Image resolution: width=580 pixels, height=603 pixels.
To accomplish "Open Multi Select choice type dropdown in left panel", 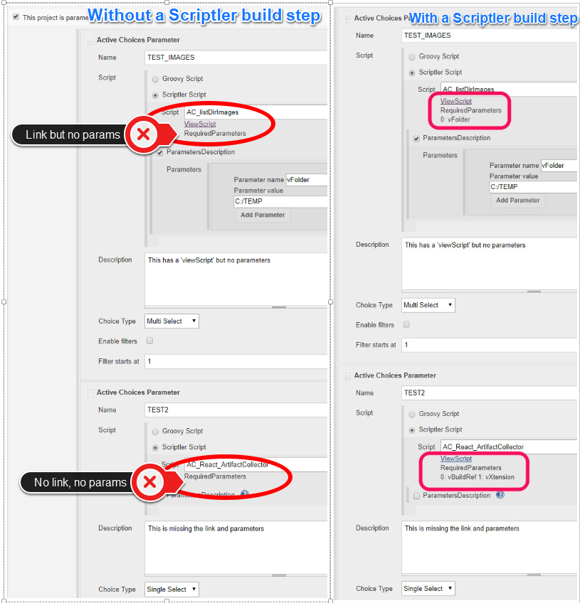I will [172, 321].
